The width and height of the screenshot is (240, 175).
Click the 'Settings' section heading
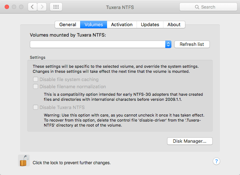(38, 57)
